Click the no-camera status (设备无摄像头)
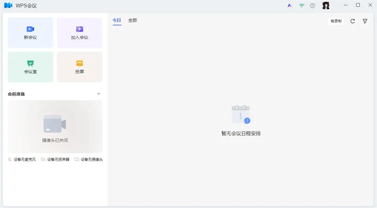 click(89, 159)
